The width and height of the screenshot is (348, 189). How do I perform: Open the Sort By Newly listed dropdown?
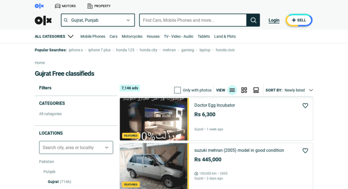click(289, 90)
